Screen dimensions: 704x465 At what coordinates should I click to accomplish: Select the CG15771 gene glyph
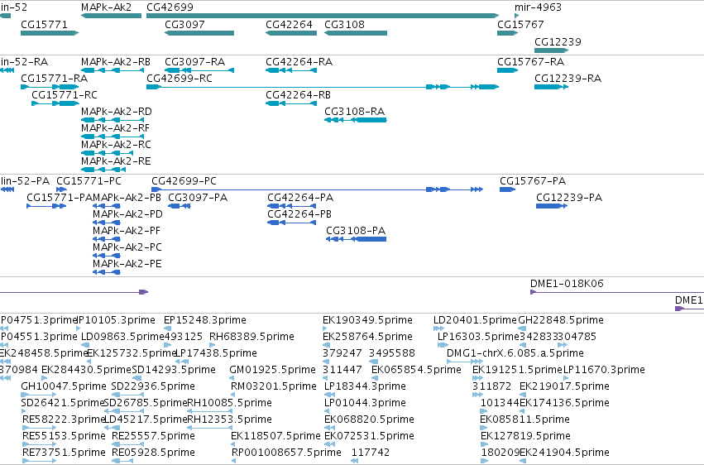(50, 33)
